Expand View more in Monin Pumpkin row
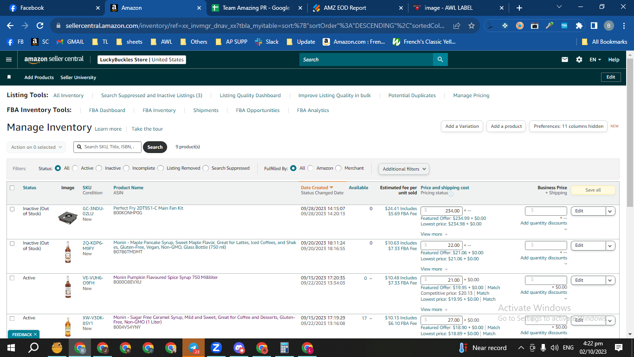Image resolution: width=634 pixels, height=357 pixels. [434, 310]
